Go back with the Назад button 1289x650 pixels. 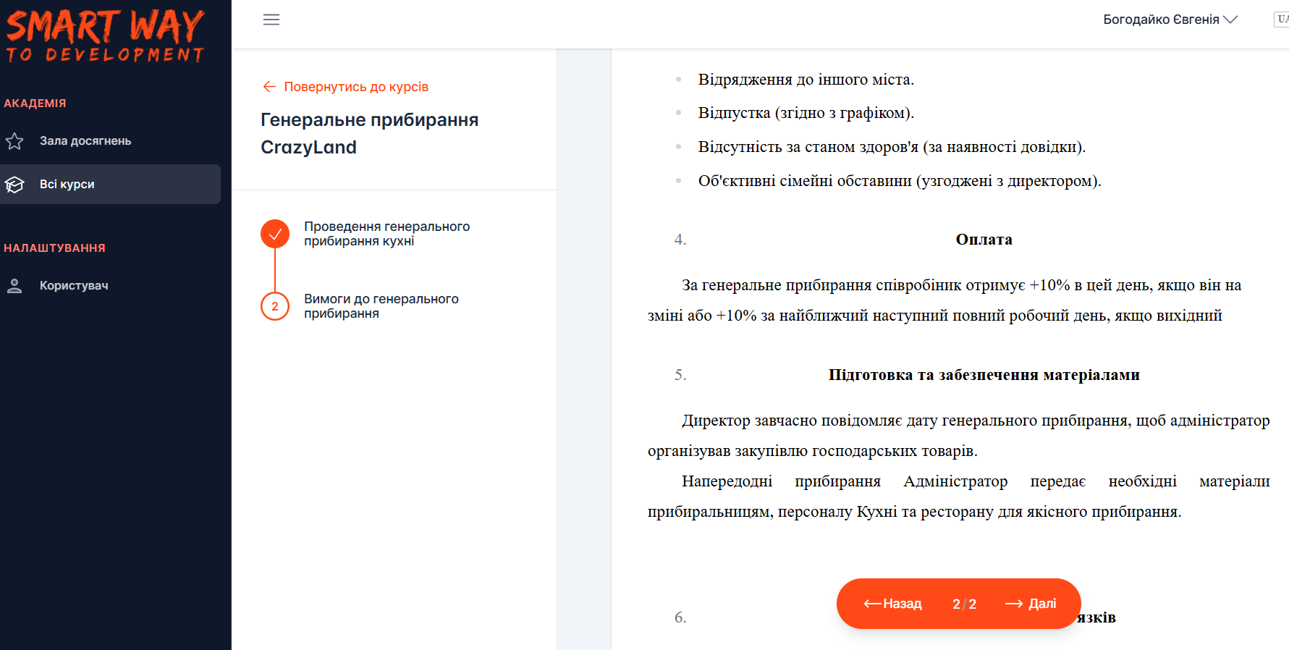892,604
